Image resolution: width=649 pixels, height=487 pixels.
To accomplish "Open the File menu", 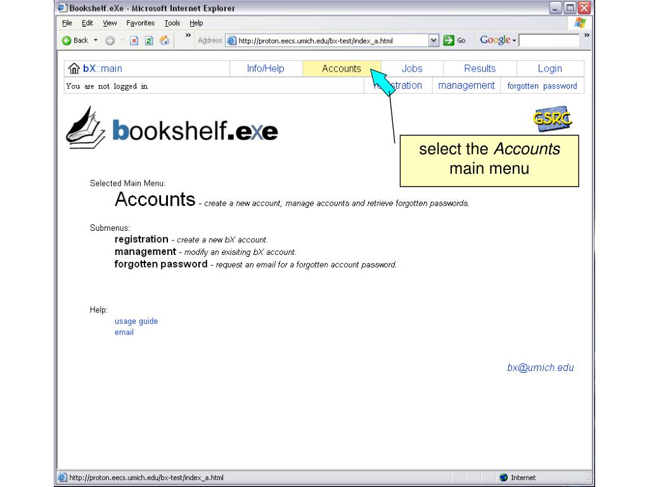I will pos(67,23).
